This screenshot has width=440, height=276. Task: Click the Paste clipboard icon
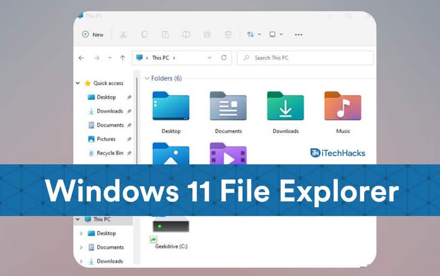point(165,35)
